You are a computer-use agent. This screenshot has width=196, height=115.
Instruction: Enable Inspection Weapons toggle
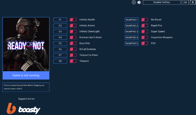145,37
